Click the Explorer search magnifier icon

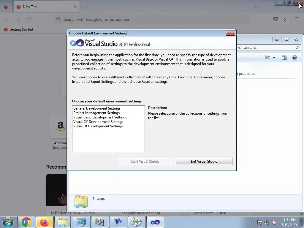point(297,47)
